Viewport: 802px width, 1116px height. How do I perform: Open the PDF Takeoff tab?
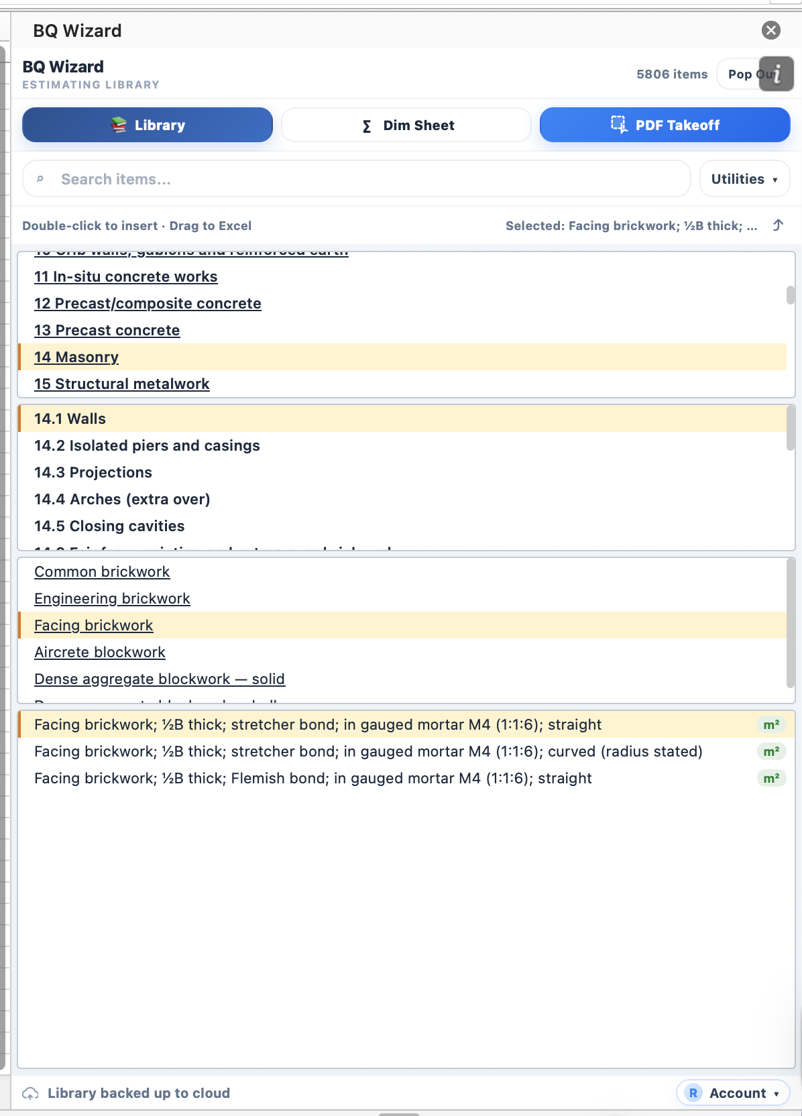click(665, 125)
